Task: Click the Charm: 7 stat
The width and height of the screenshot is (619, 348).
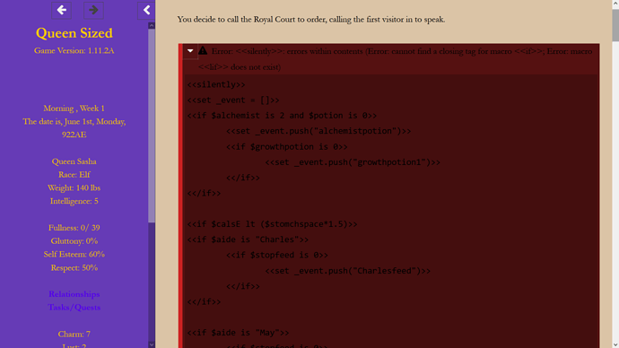Action: tap(74, 335)
